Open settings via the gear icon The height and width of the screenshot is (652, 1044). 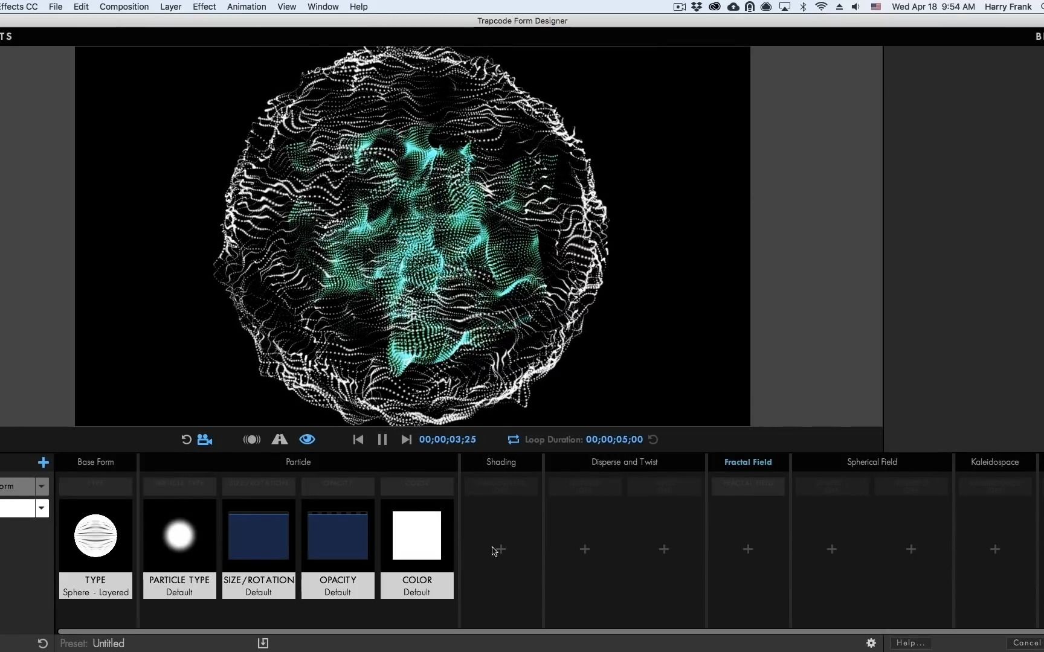871,643
